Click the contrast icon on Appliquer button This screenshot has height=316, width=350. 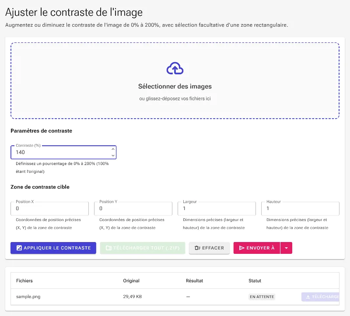pyautogui.click(x=19, y=248)
